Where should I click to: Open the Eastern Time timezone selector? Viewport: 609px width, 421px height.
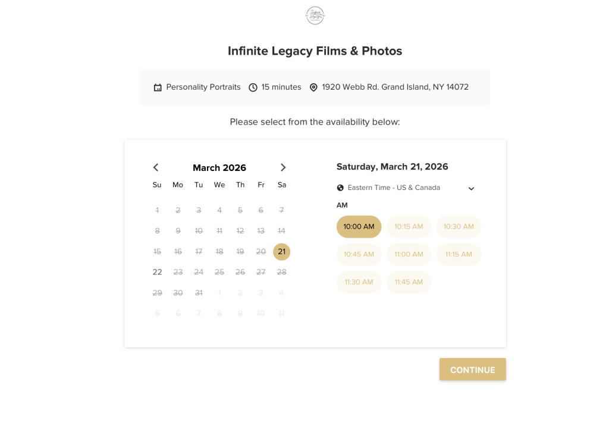394,188
